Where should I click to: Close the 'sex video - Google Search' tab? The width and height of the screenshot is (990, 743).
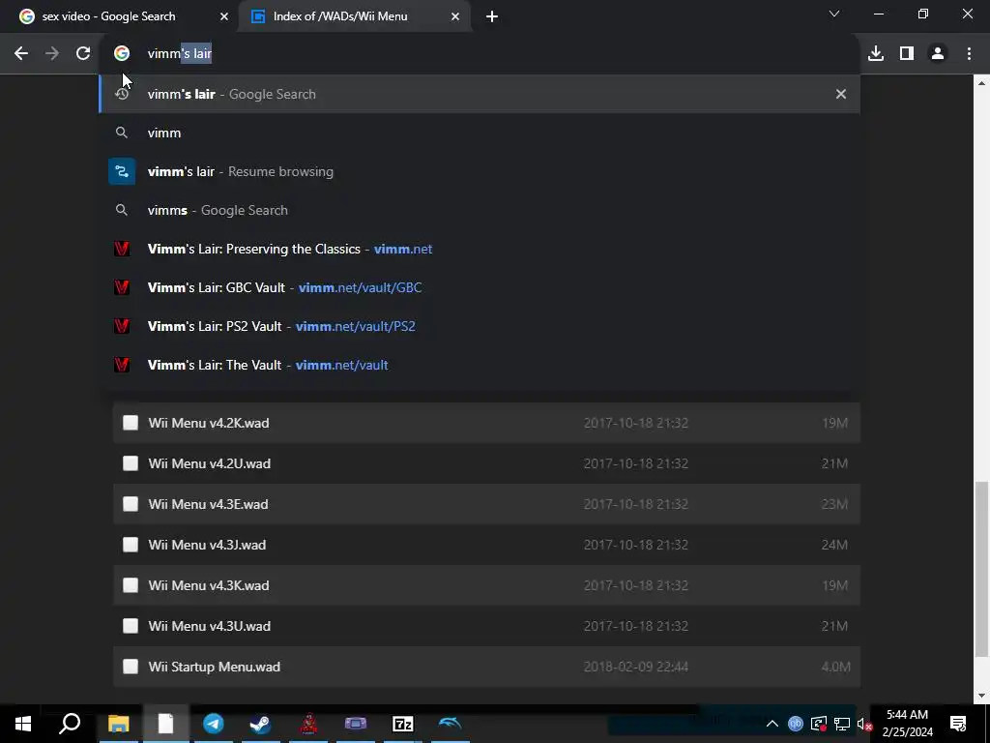click(x=223, y=16)
